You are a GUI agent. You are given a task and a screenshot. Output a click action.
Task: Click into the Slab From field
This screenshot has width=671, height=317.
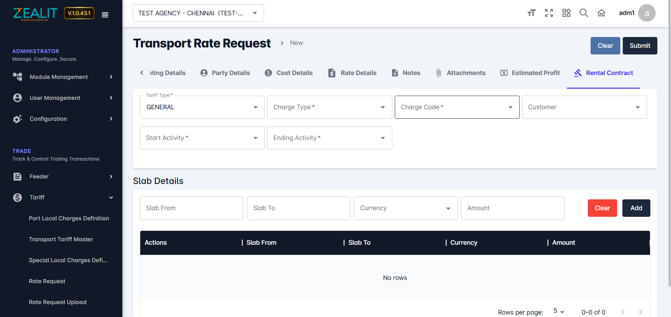(191, 208)
